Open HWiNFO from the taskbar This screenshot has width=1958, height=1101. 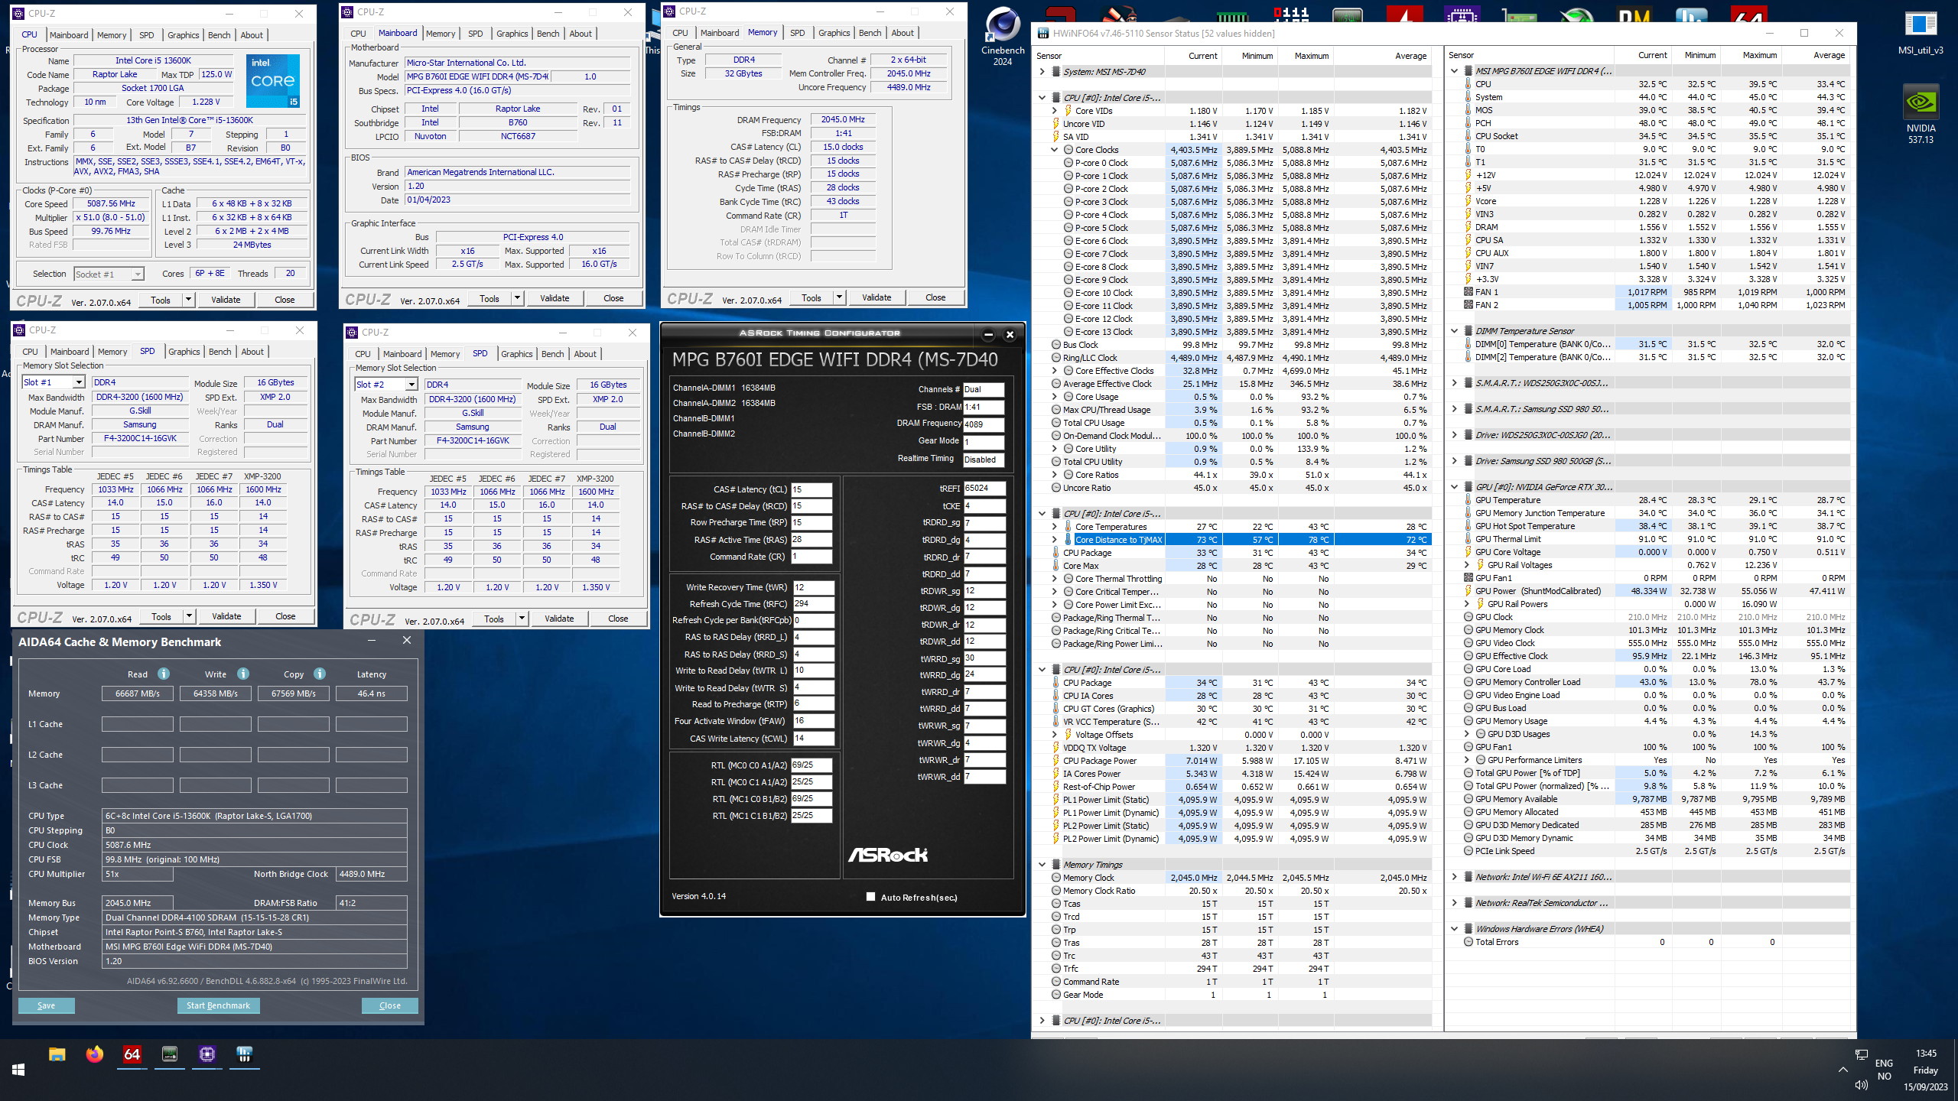point(245,1054)
